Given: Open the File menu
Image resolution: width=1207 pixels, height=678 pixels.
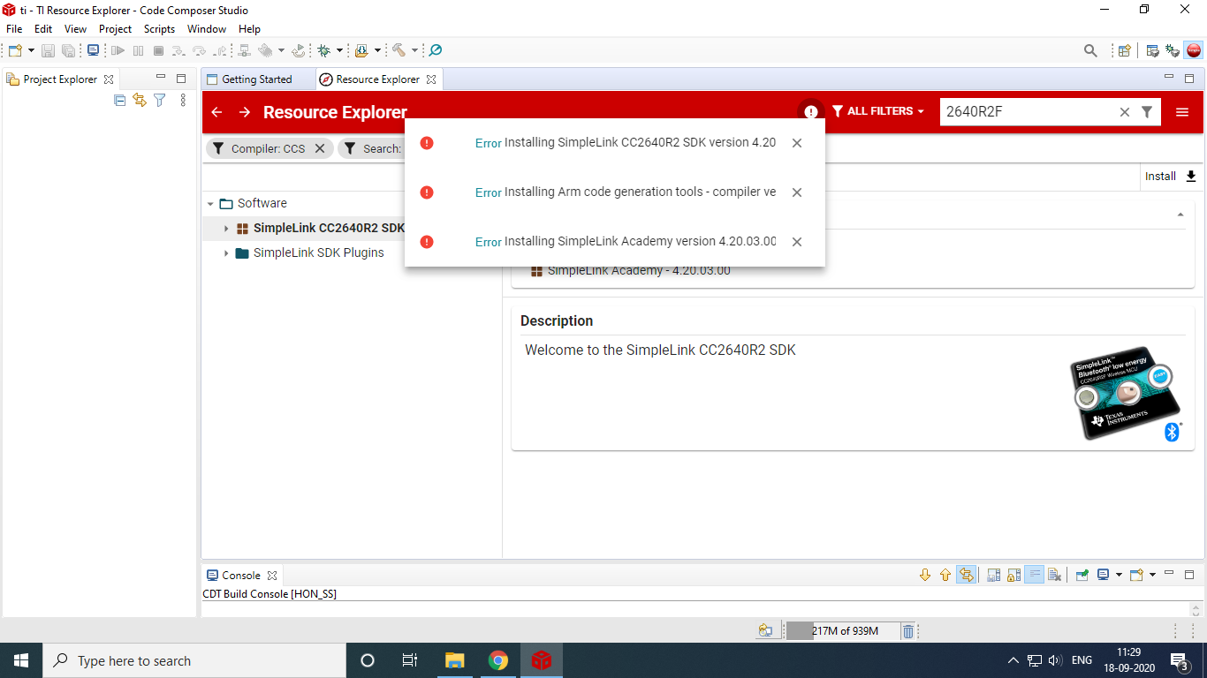Looking at the screenshot, I should coord(14,29).
